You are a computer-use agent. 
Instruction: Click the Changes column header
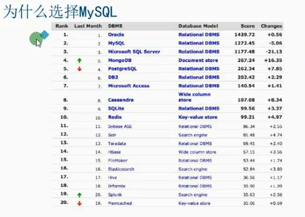272,26
